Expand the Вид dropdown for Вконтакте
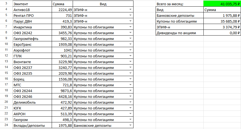 (130, 61)
